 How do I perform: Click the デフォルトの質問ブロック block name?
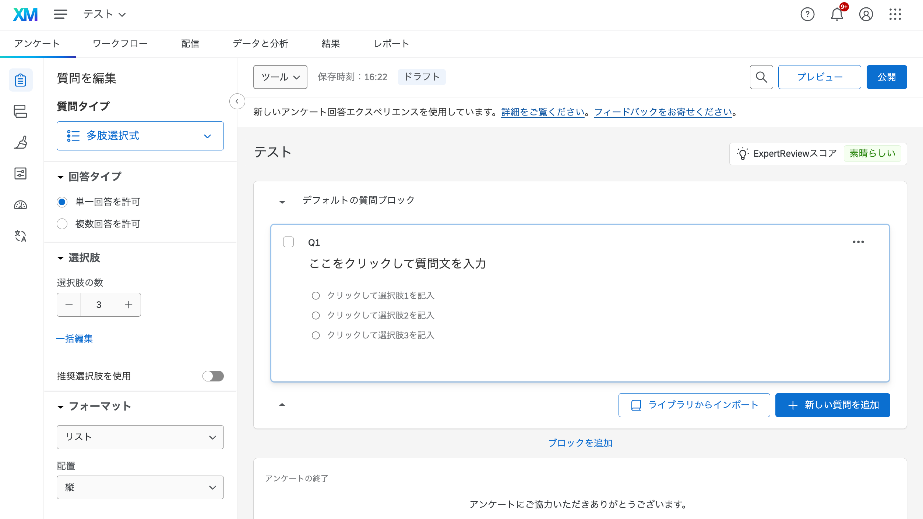[359, 200]
